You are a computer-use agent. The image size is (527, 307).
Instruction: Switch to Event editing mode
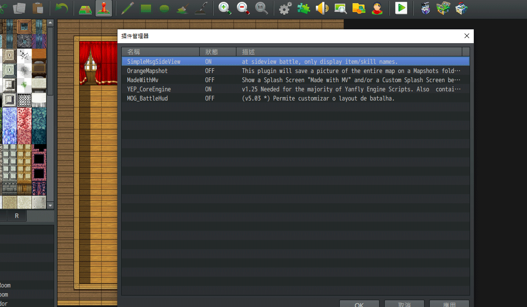104,8
